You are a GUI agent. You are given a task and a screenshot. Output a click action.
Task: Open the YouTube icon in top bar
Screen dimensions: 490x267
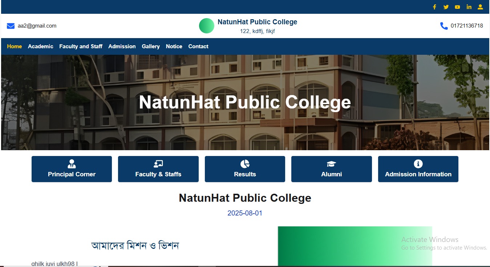[457, 7]
